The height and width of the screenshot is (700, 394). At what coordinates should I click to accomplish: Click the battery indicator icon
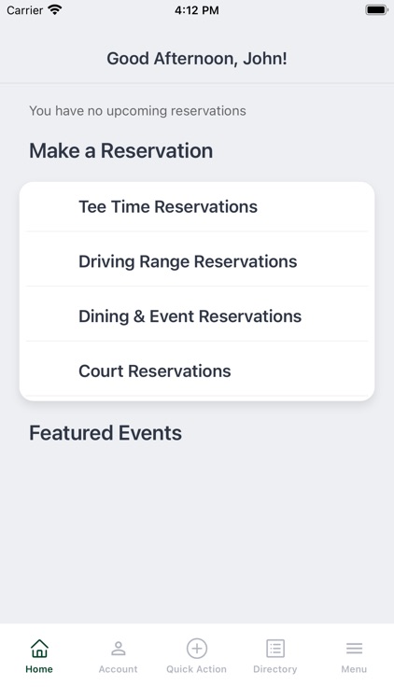pyautogui.click(x=376, y=10)
